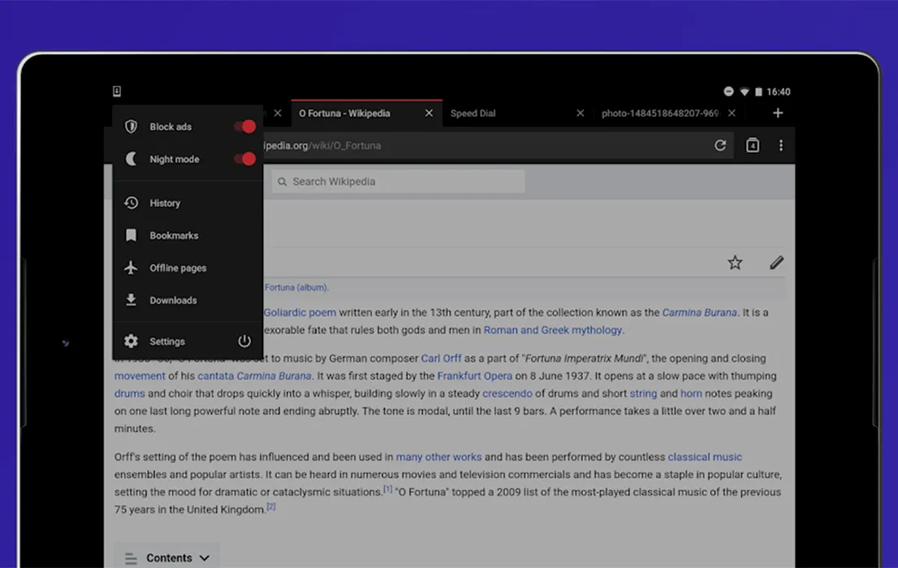
Task: Click the Bookmarks ribbon icon
Action: pos(132,235)
